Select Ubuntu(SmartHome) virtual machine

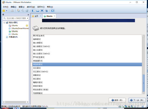click(20, 28)
